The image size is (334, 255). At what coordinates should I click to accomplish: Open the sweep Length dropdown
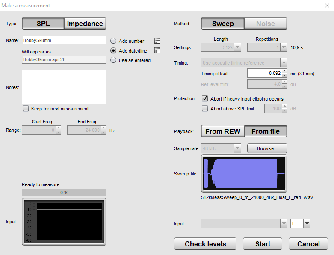tap(238, 47)
